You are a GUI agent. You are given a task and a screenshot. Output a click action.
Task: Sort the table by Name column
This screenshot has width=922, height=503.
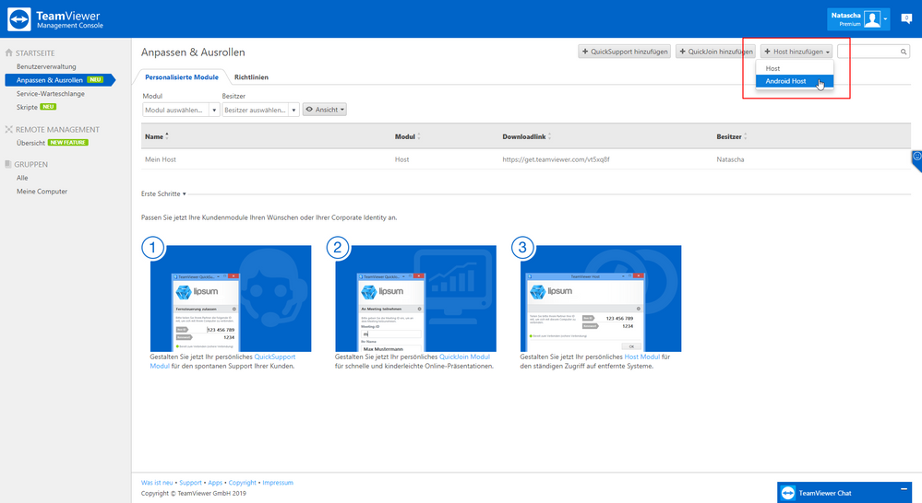click(156, 136)
